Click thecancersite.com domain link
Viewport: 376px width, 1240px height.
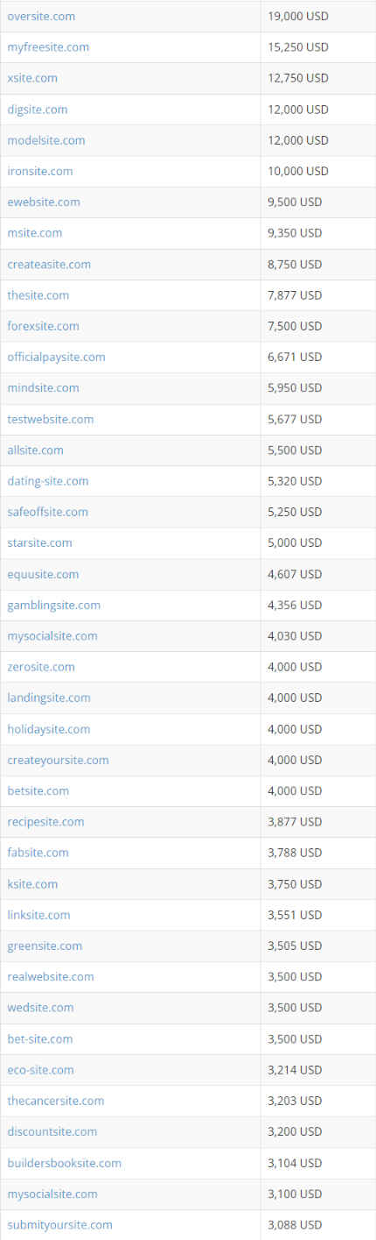(x=56, y=1101)
